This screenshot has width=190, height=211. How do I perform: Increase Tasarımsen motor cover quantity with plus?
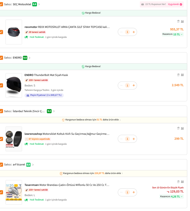(134, 192)
